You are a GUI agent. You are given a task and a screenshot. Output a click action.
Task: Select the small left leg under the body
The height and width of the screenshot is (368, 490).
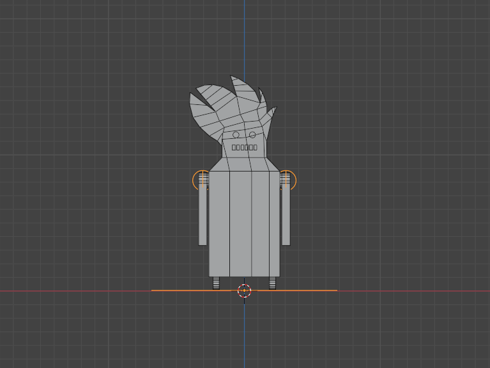click(x=216, y=282)
